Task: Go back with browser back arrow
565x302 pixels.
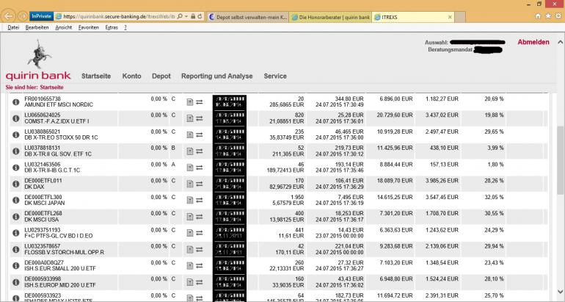Action: coord(9,16)
